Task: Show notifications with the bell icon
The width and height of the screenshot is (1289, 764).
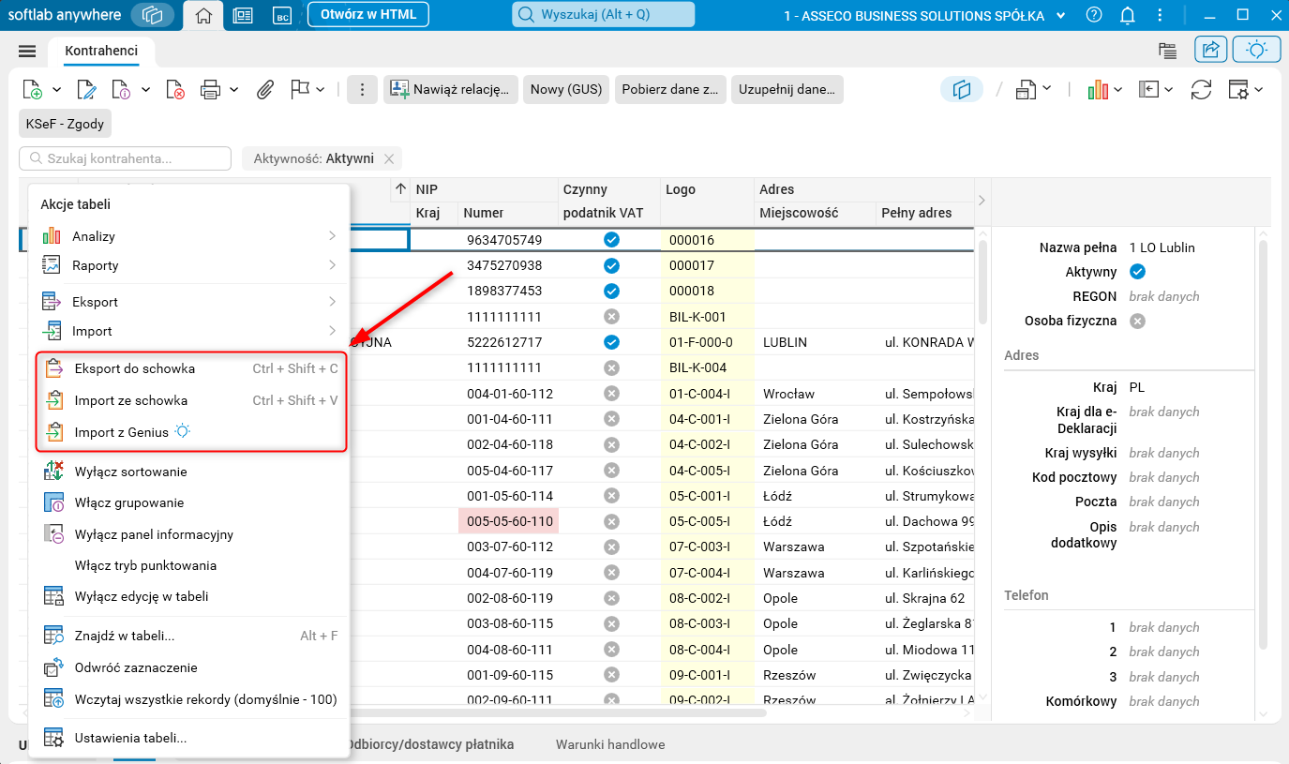Action: [x=1128, y=15]
